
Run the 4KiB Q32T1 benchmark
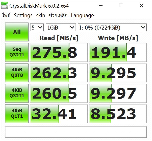[17, 93]
